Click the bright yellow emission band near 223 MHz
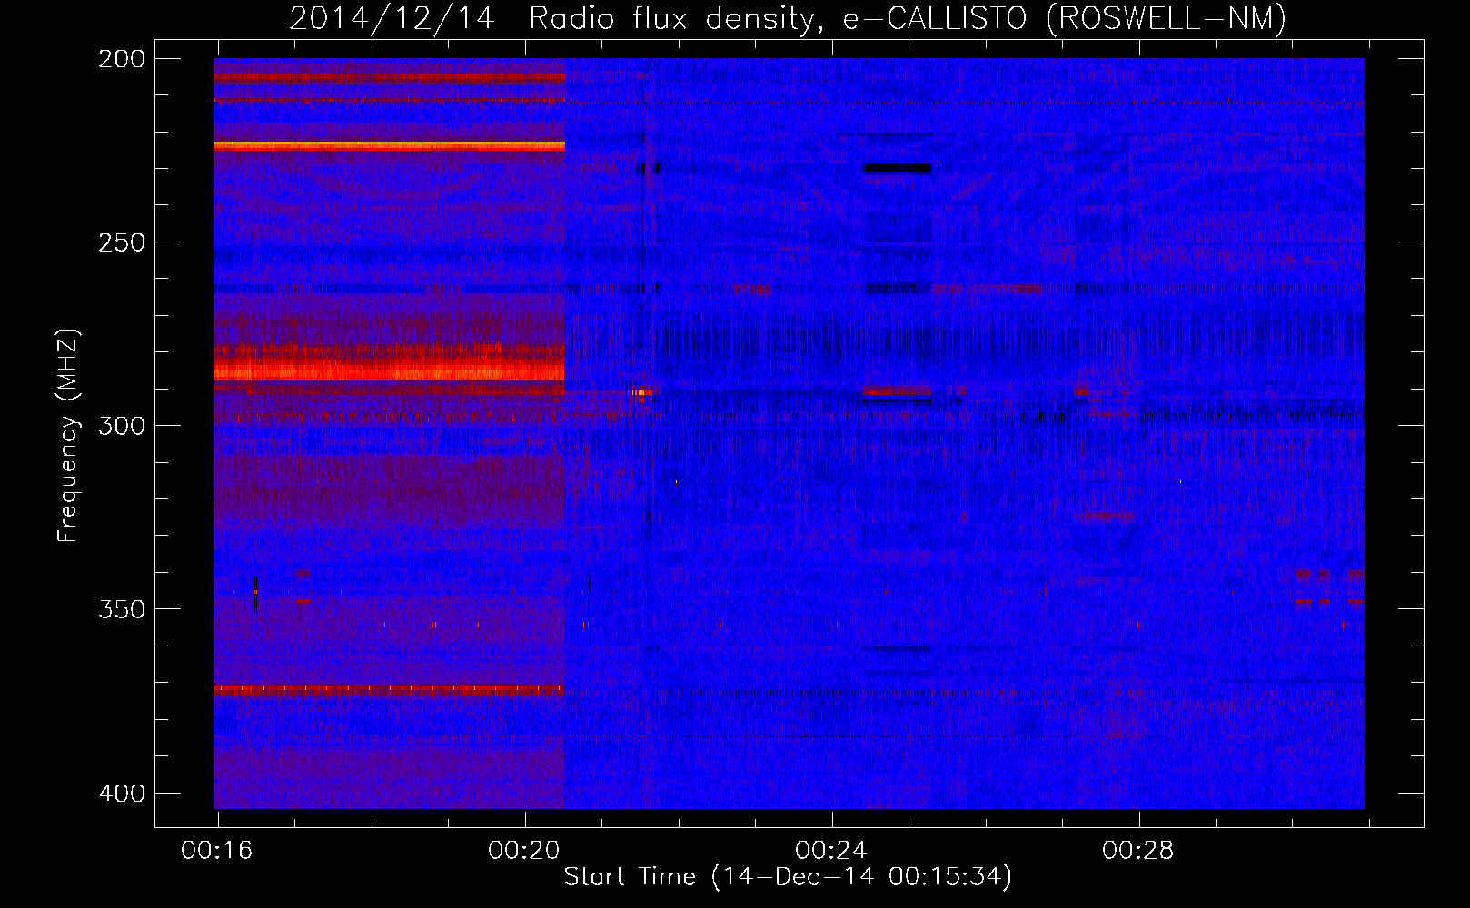Screen dimensions: 1470x908 [389, 145]
